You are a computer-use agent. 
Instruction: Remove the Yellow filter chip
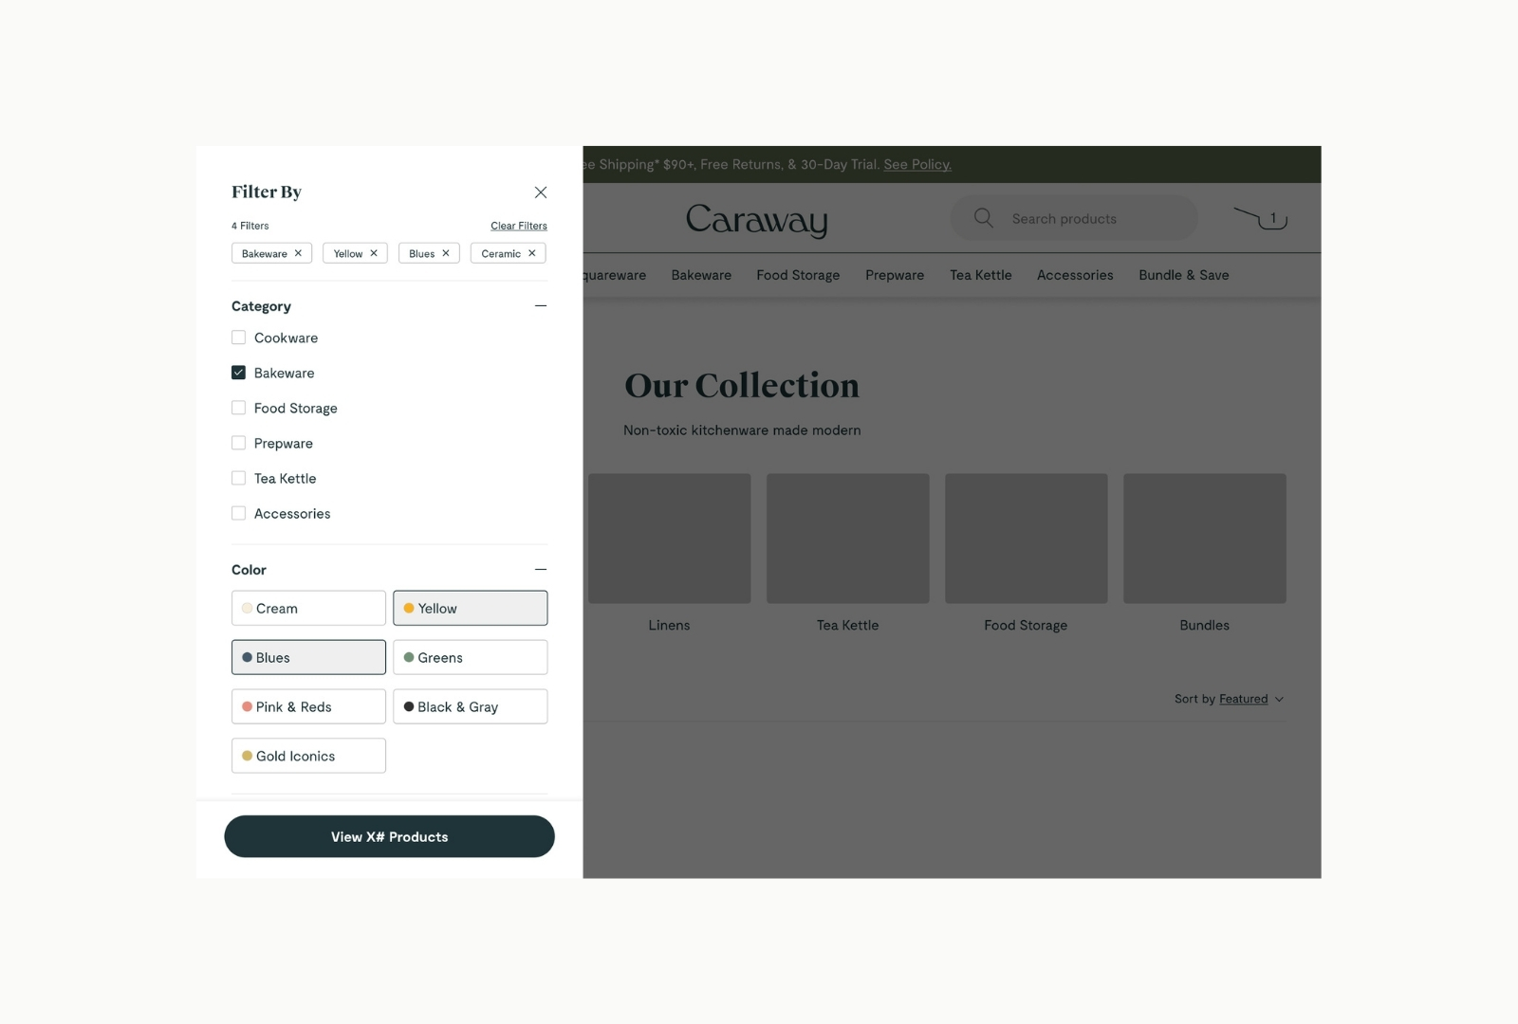point(374,253)
